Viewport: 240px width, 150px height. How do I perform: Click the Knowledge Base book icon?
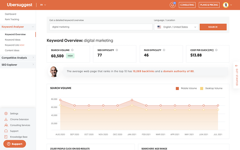[6, 137]
